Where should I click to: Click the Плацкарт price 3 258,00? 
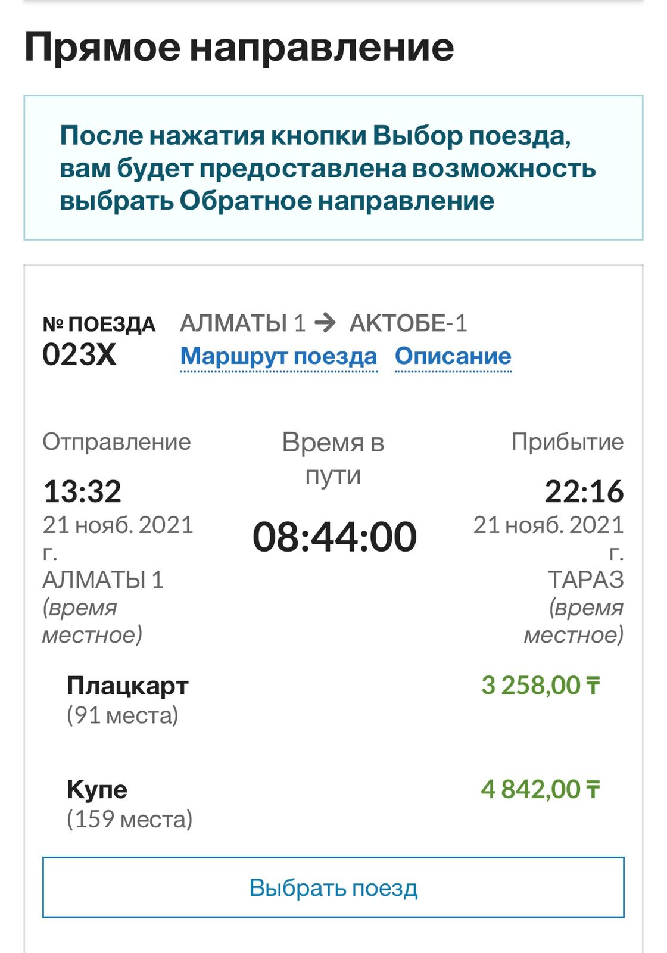531,686
